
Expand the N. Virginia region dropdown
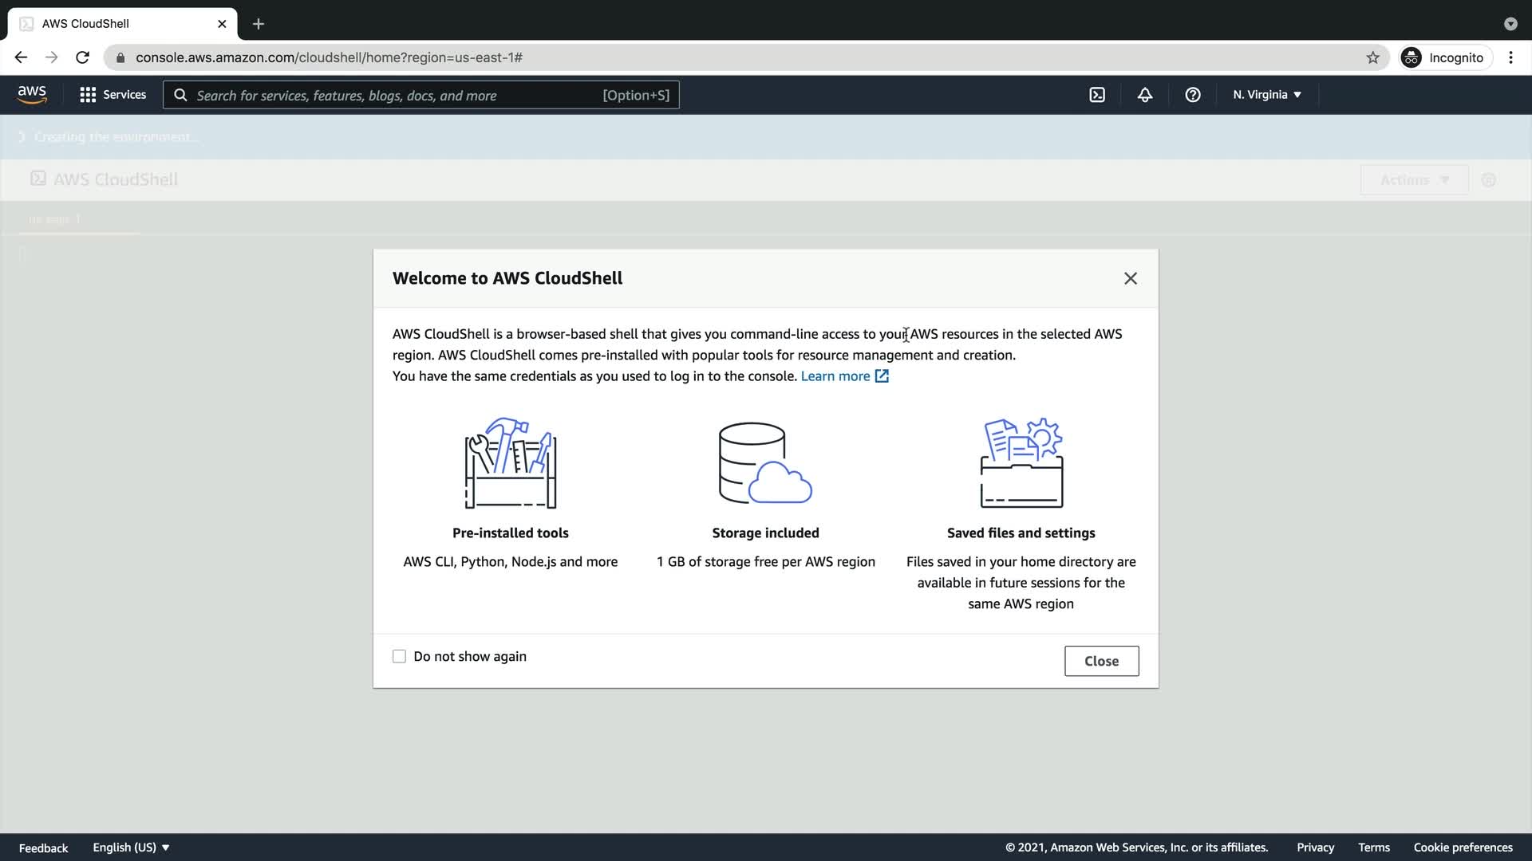pos(1266,95)
